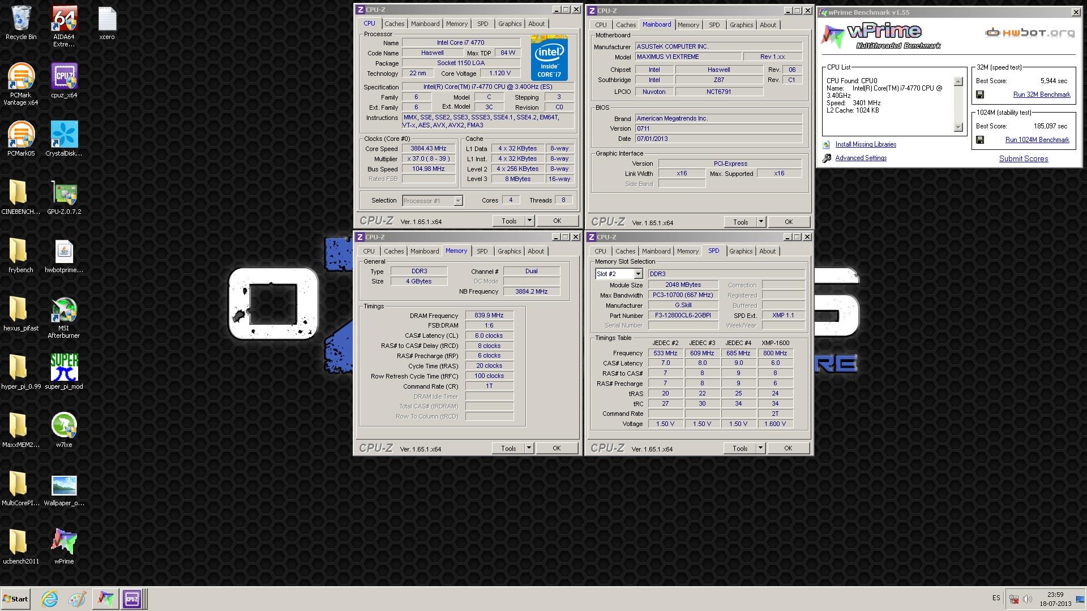Click save icon for the 32M best score
This screenshot has height=611, width=1087.
[980, 94]
